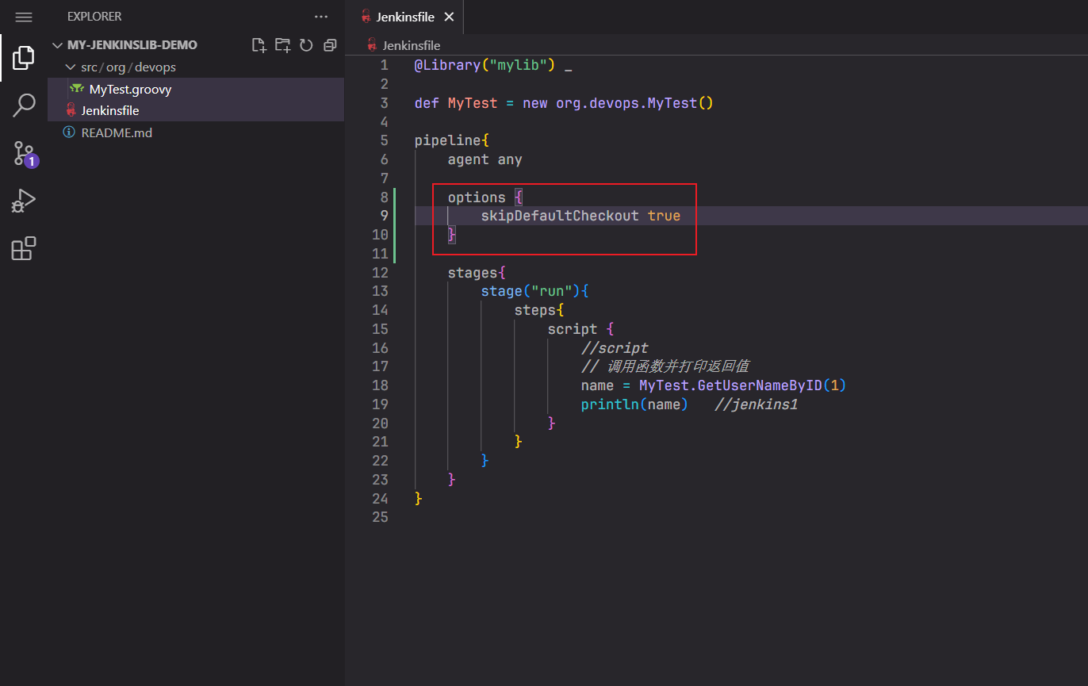Click the 'stages{' keyword

(477, 273)
